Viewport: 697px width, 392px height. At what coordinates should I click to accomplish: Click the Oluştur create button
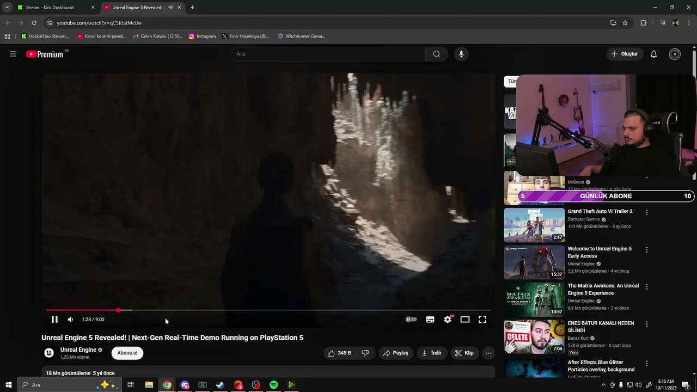[x=625, y=54]
